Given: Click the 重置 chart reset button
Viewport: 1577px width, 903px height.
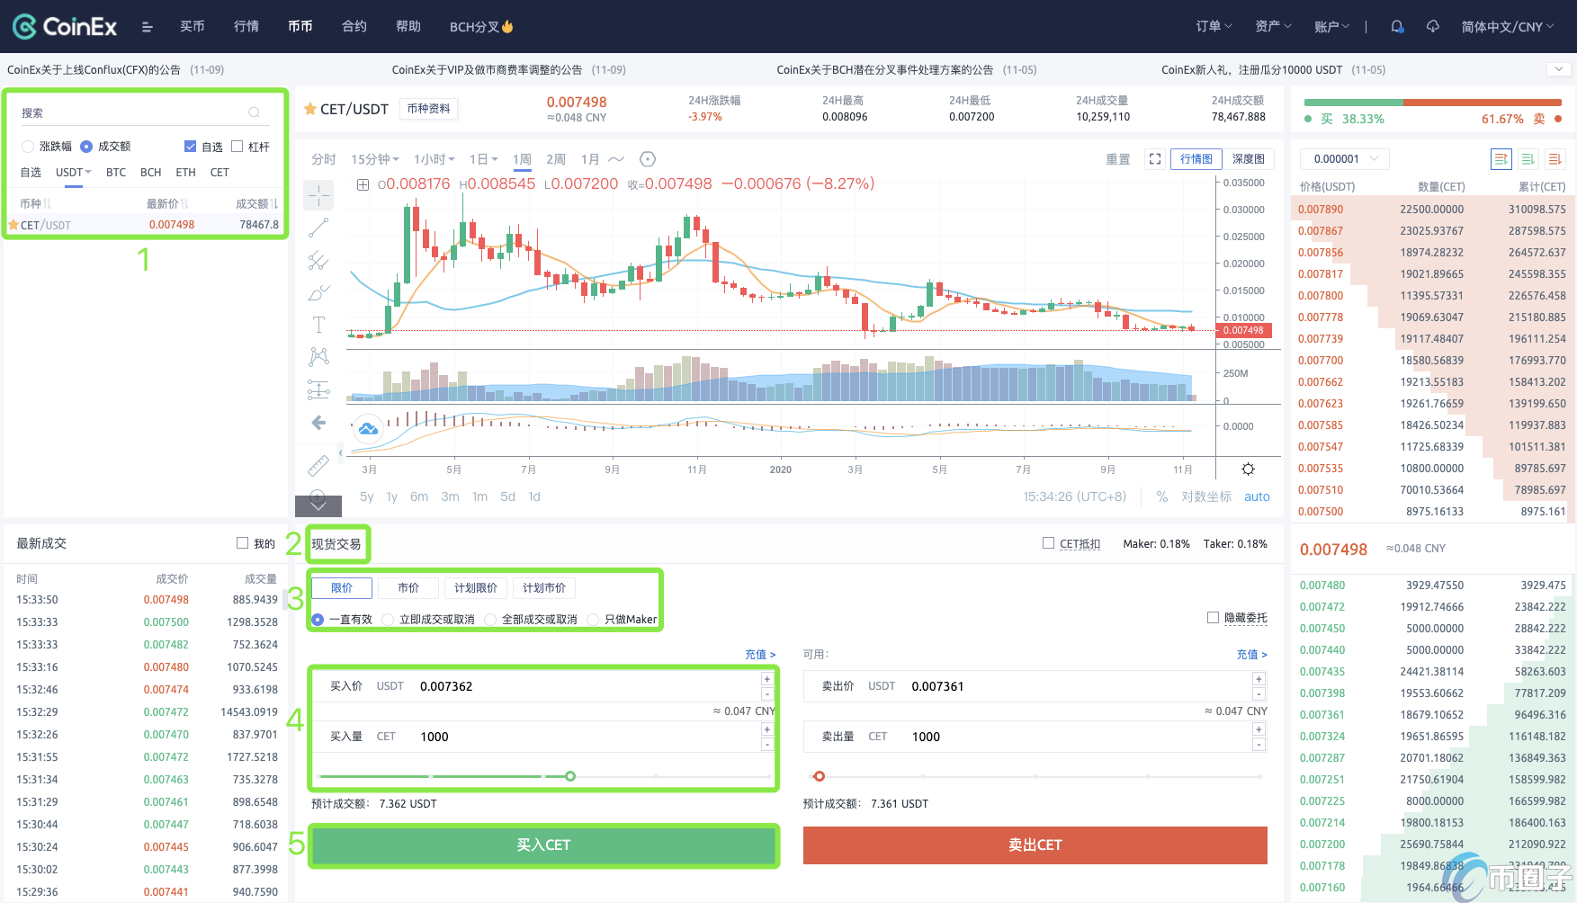Looking at the screenshot, I should click(1118, 159).
